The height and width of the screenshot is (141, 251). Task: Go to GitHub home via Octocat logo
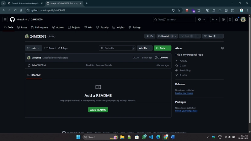click(12, 19)
